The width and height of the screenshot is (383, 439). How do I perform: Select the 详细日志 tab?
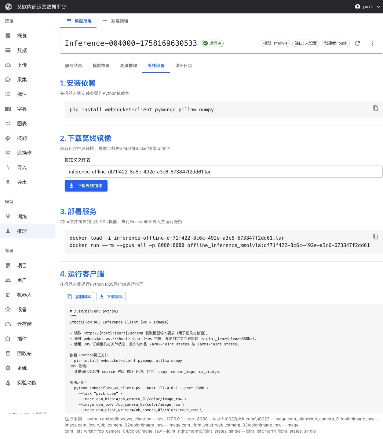pos(184,66)
